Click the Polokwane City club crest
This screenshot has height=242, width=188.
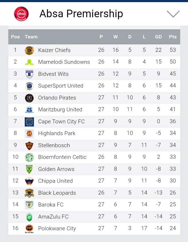pos(29,228)
